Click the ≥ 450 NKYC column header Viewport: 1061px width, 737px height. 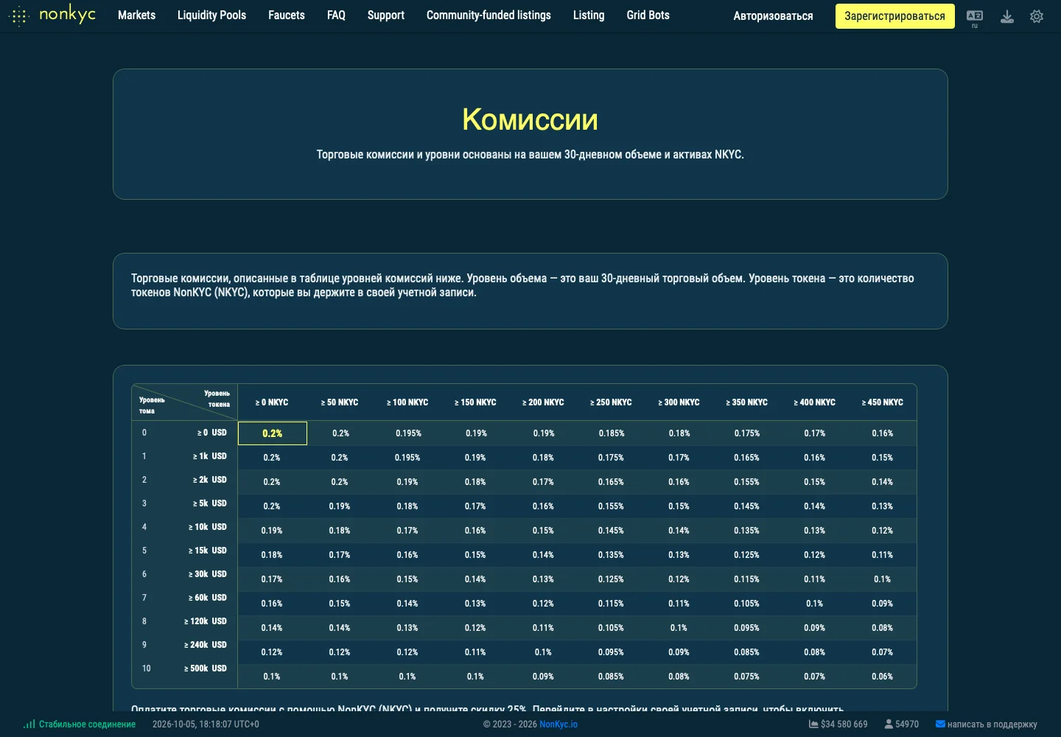pyautogui.click(x=882, y=402)
